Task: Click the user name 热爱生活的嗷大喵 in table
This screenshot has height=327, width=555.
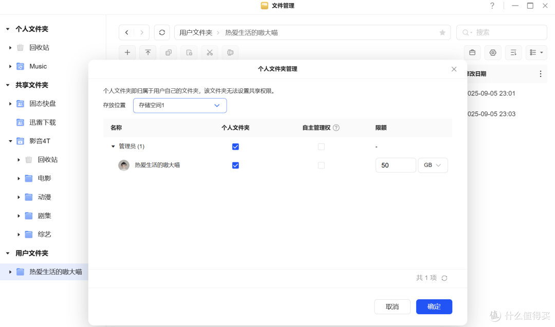Action: 158,165
